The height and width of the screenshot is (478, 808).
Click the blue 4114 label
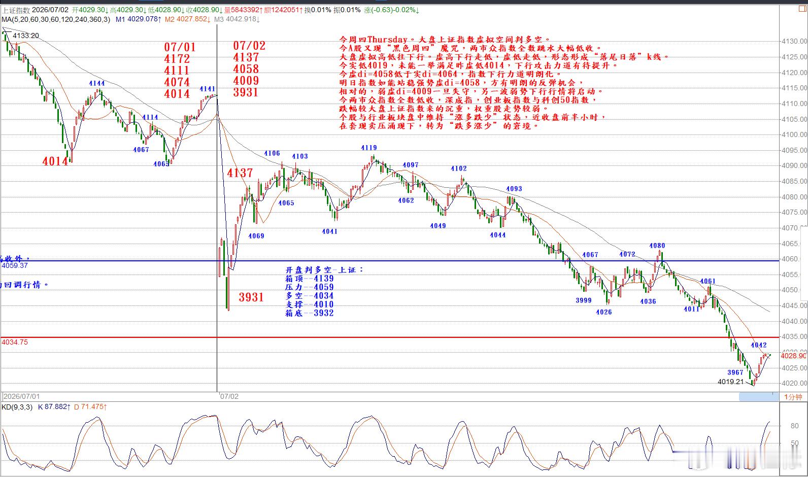pos(150,117)
